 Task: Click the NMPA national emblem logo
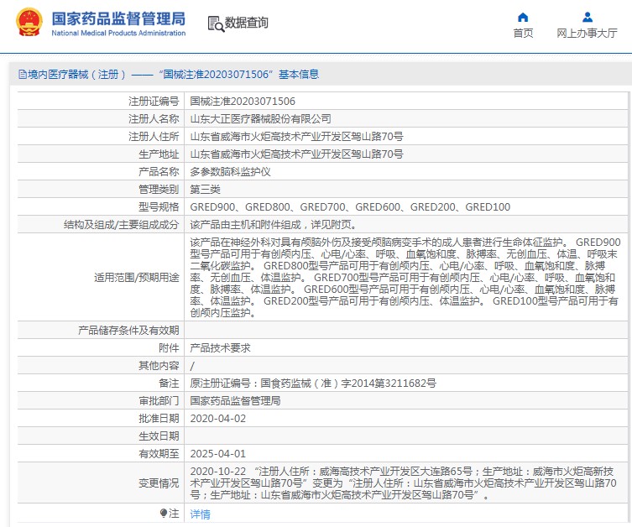click(29, 22)
